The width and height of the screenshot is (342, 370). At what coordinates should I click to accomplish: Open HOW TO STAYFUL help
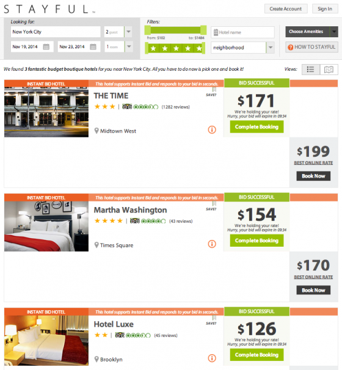coord(311,47)
